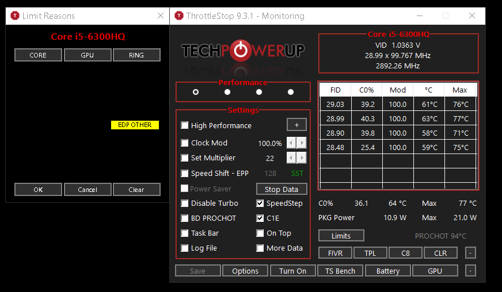
Task: Click the minus button next to CLR
Action: [470, 253]
